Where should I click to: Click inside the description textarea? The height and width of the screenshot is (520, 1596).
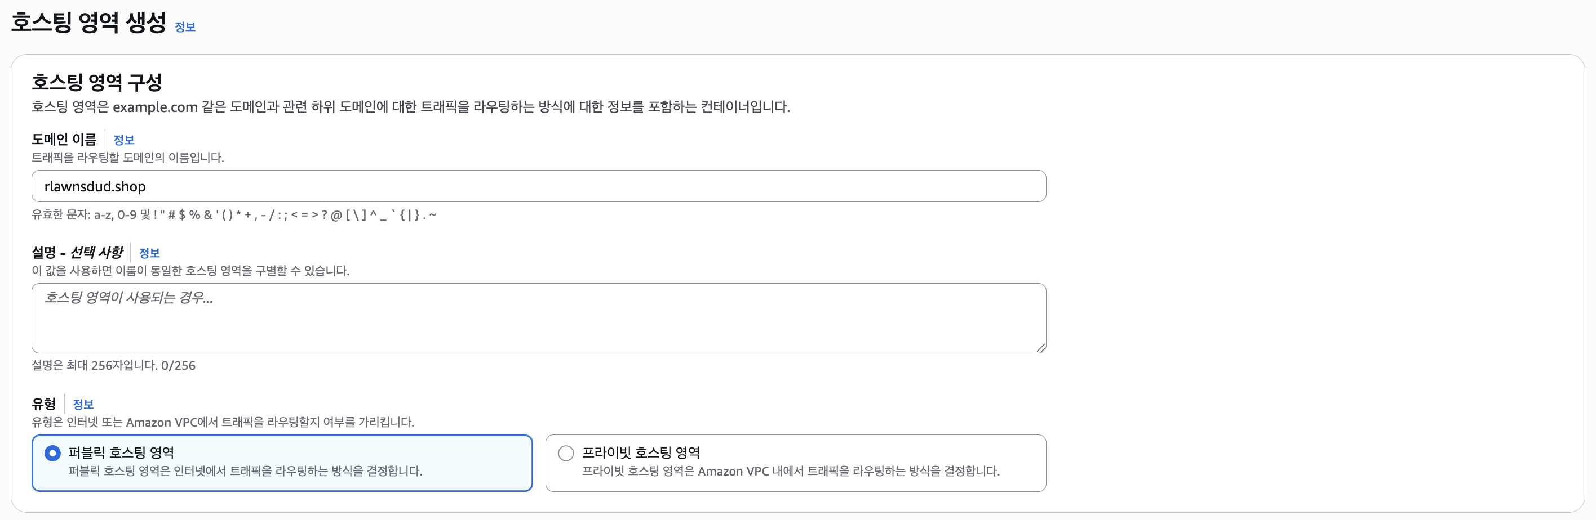(538, 318)
